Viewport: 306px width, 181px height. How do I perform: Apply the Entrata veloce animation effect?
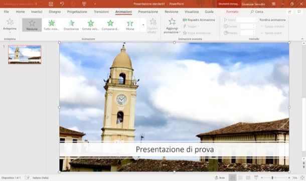click(x=91, y=25)
